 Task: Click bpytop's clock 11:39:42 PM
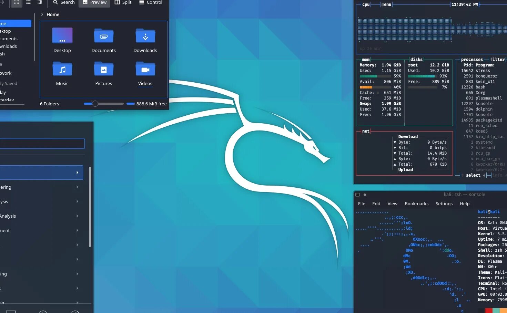point(465,4)
